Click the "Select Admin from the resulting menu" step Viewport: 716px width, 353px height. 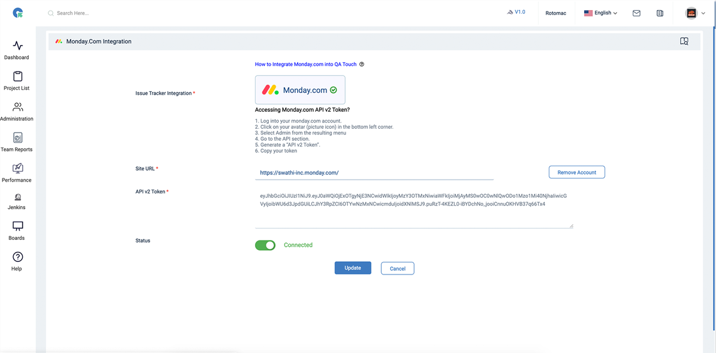300,133
